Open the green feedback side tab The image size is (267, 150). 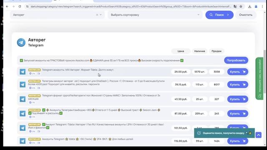point(259,79)
